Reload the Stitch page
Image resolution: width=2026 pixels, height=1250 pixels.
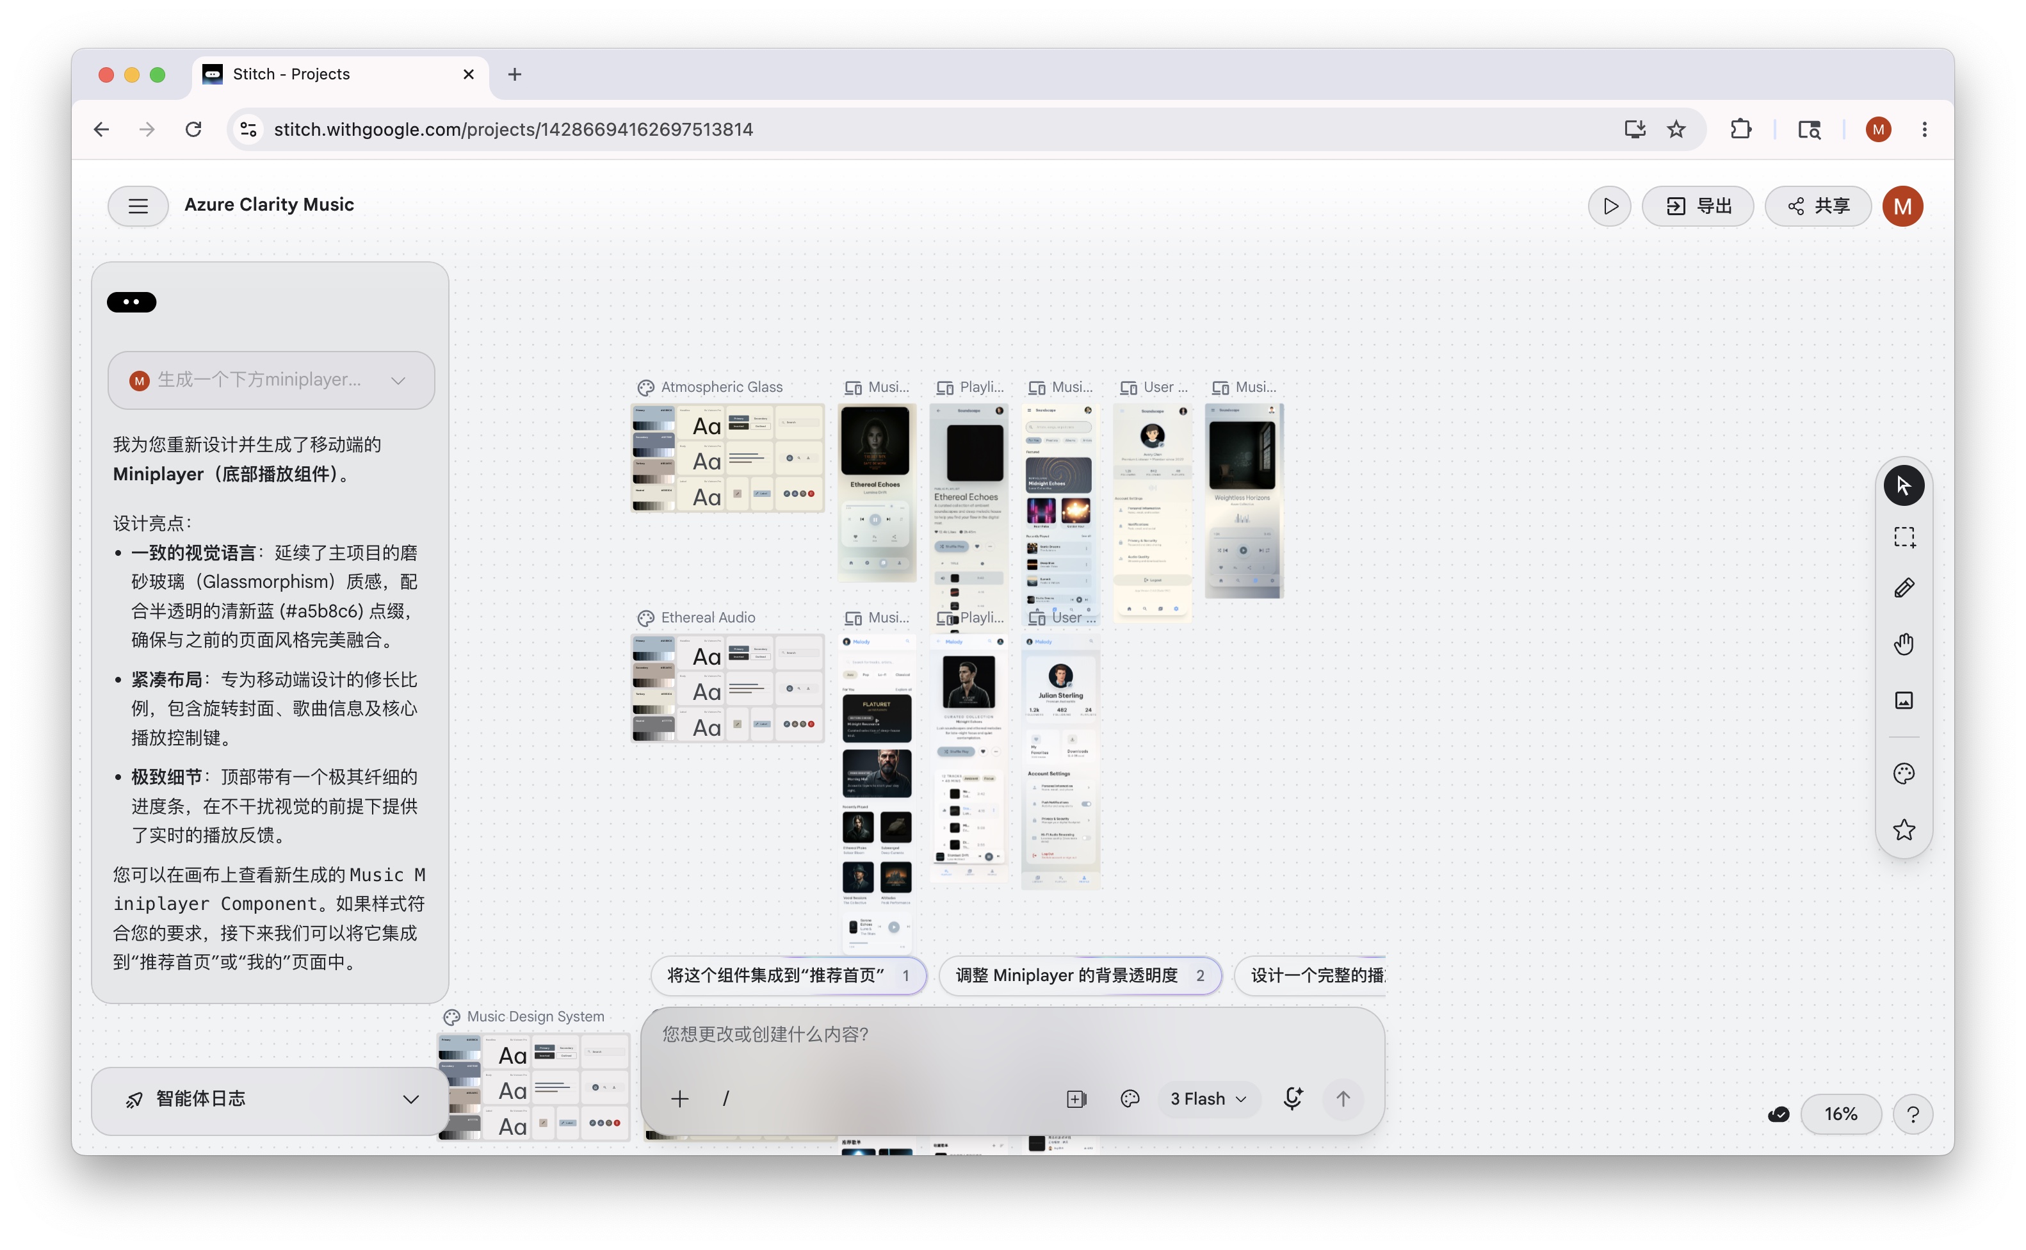pyautogui.click(x=193, y=129)
